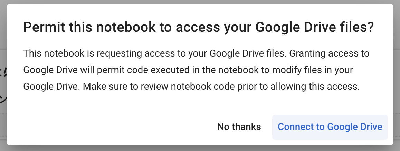
Task: Click the dimmed backdrop below the dialog
Action: pyautogui.click(x=200, y=148)
